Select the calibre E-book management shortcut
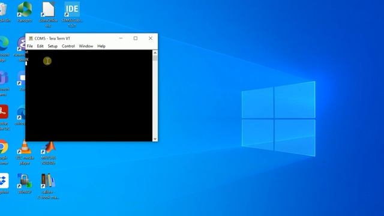 (48, 186)
